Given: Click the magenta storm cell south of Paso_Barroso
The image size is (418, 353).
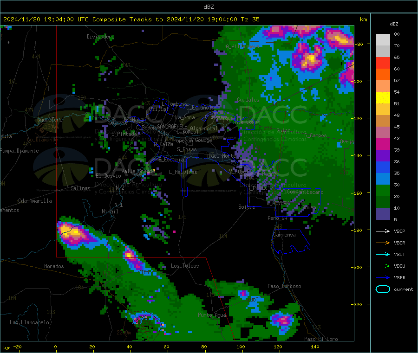Looking at the screenshot, I should [282, 320].
